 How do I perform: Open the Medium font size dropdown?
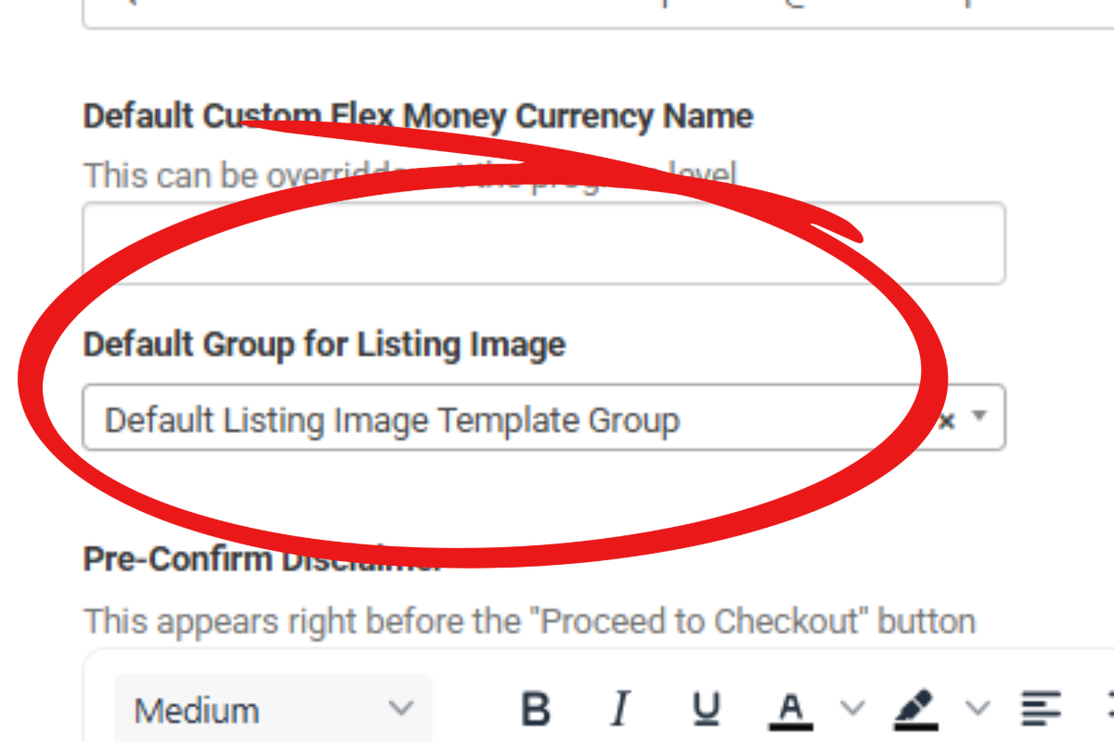(x=273, y=710)
